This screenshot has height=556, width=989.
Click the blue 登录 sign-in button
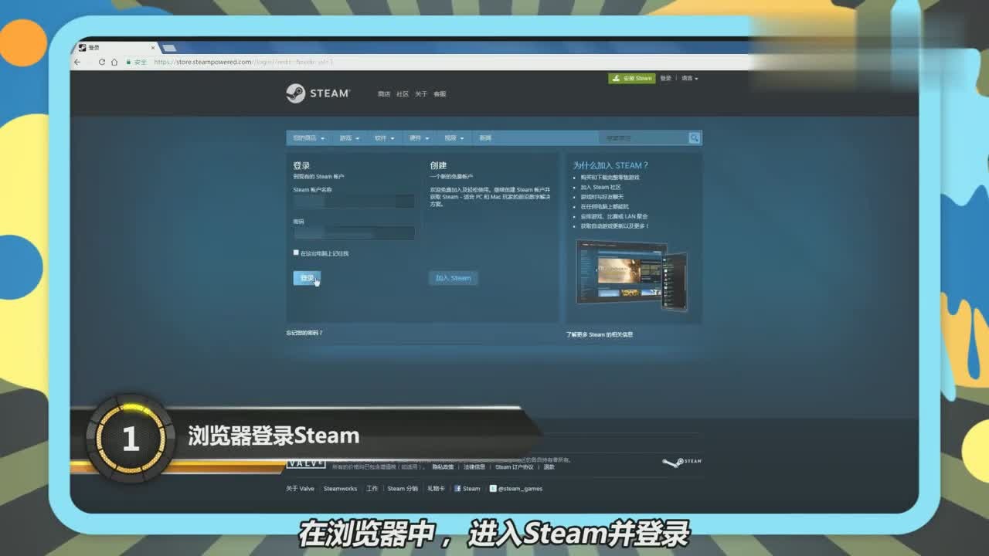307,278
